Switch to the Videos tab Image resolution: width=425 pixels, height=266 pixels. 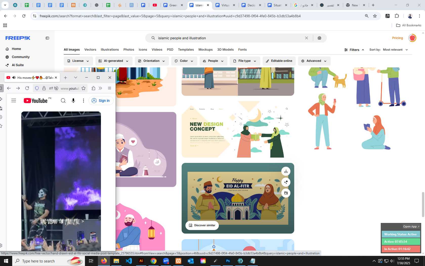[157, 50]
